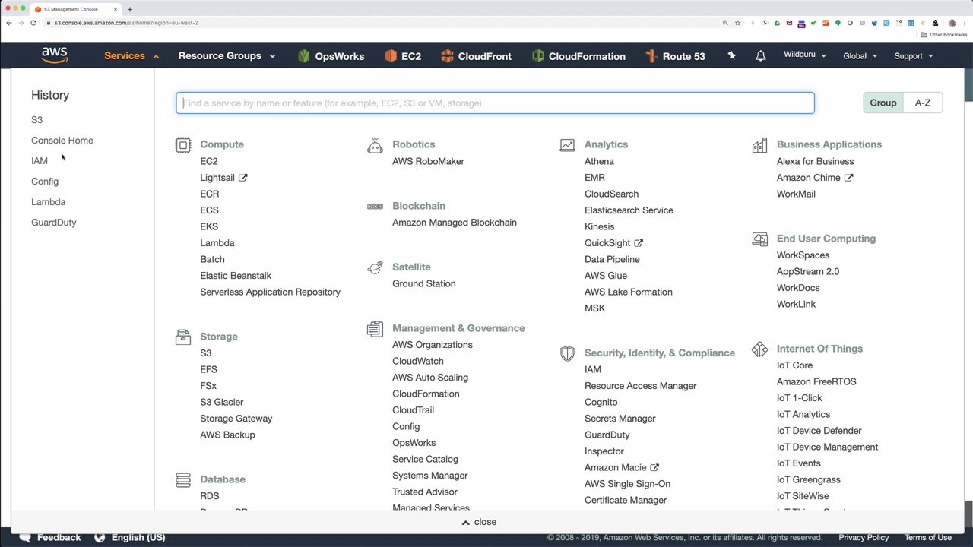Open Privacy Policy link
This screenshot has height=547, width=973.
(x=864, y=537)
